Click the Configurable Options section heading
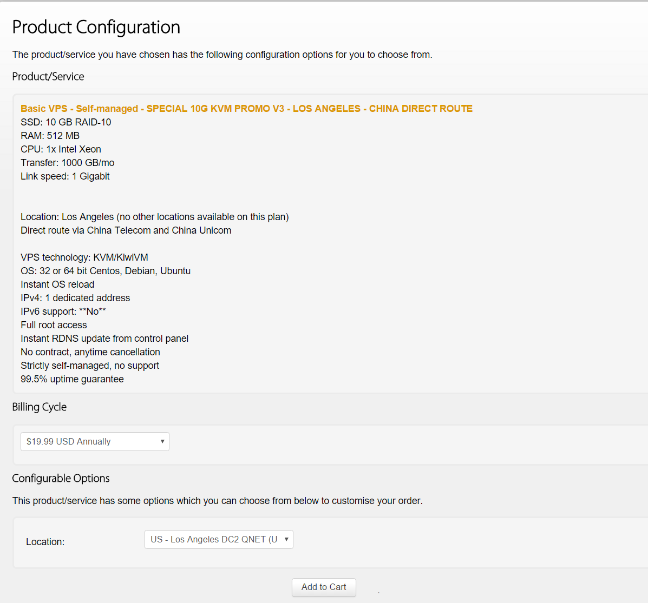 tap(61, 478)
